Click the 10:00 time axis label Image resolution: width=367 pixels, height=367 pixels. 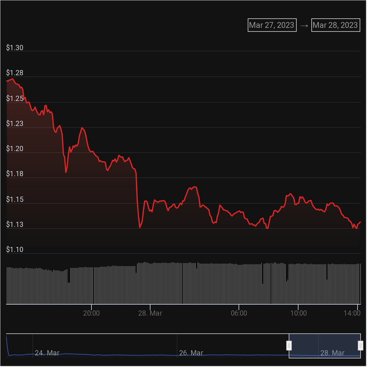click(x=299, y=313)
